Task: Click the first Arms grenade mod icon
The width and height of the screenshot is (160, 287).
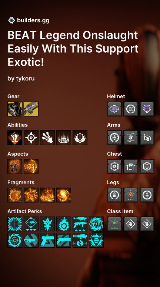Action: coord(114,138)
